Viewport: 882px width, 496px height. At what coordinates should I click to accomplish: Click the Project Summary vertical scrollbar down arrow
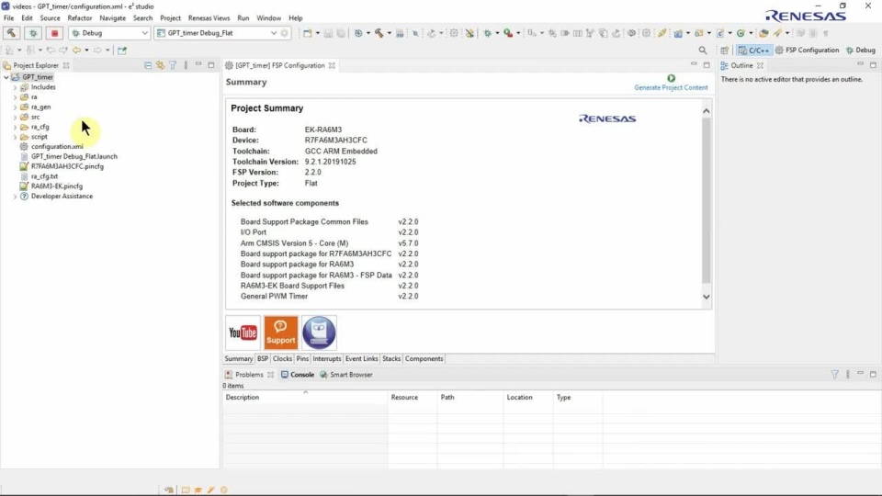[706, 297]
